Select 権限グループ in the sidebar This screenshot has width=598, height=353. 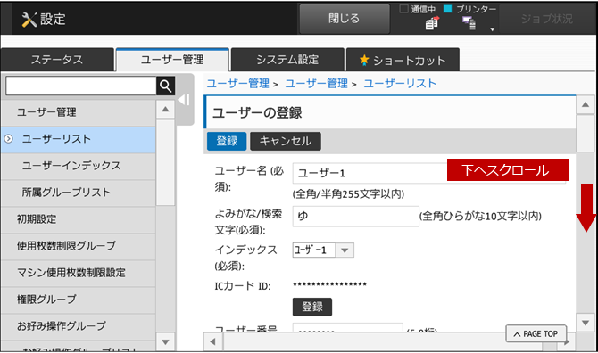tap(79, 300)
